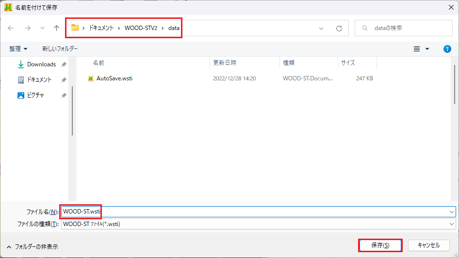Screen dimensions: 459x258
Task: Open the help question mark icon
Action: tap(447, 49)
